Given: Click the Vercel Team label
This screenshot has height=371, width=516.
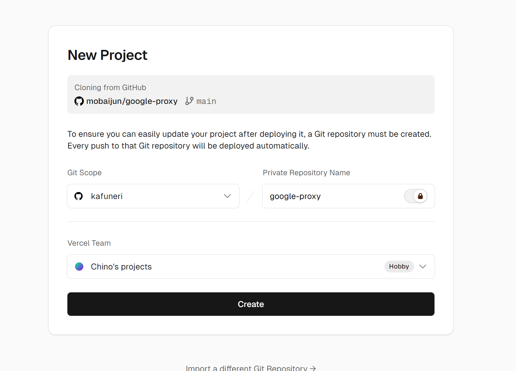Looking at the screenshot, I should pyautogui.click(x=89, y=243).
